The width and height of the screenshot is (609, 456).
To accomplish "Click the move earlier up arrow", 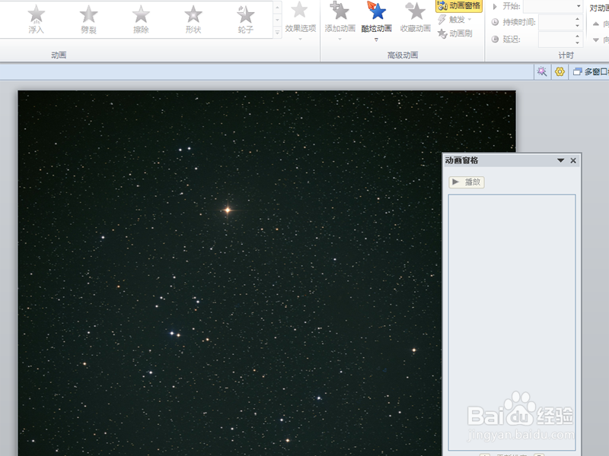I will (x=596, y=24).
